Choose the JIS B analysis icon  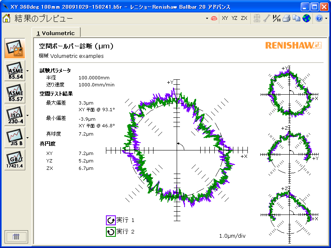[15, 138]
